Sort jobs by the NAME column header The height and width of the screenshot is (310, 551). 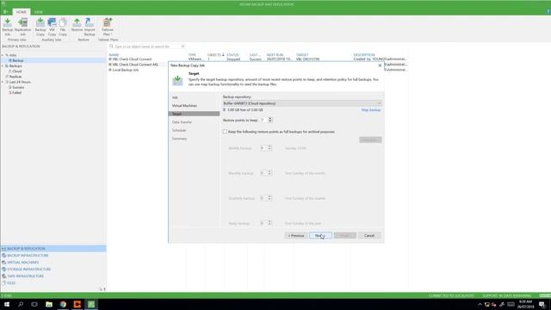point(114,55)
